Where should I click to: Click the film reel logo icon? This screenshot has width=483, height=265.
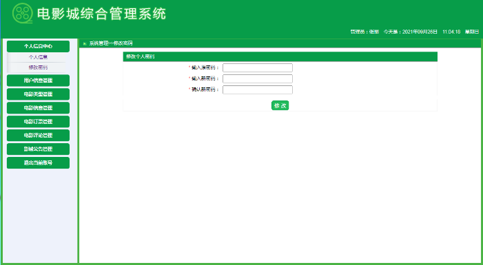tap(23, 13)
